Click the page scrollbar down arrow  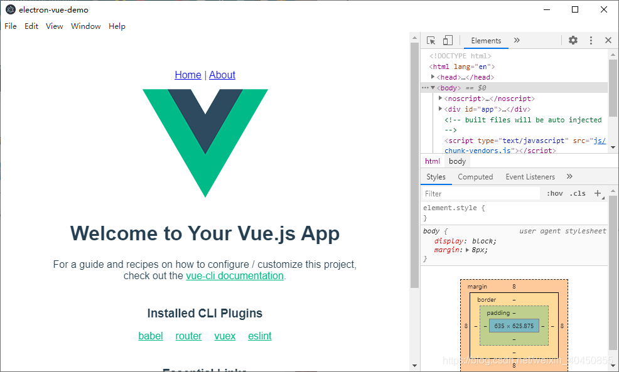[414, 366]
